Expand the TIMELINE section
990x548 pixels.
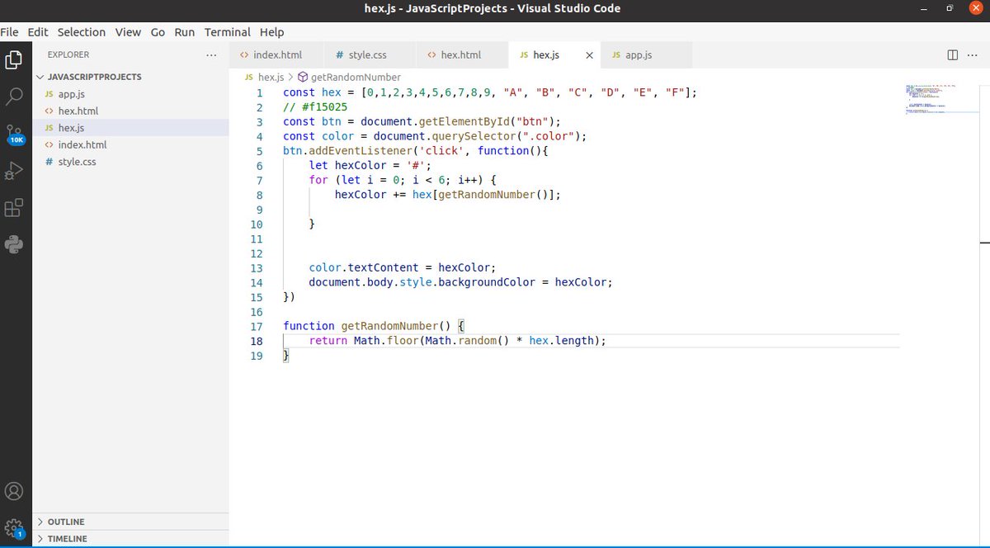67,538
